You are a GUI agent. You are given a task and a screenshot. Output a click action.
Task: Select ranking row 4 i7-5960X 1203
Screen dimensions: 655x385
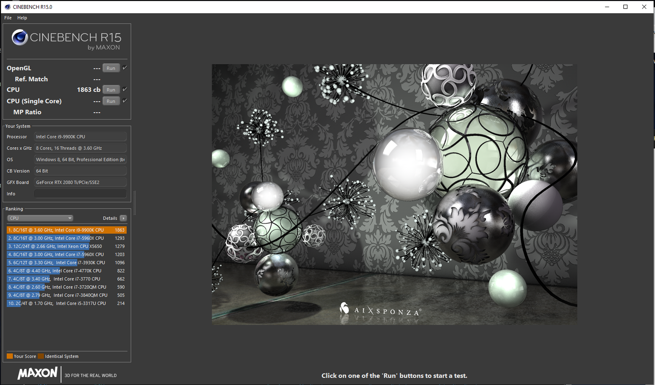67,255
